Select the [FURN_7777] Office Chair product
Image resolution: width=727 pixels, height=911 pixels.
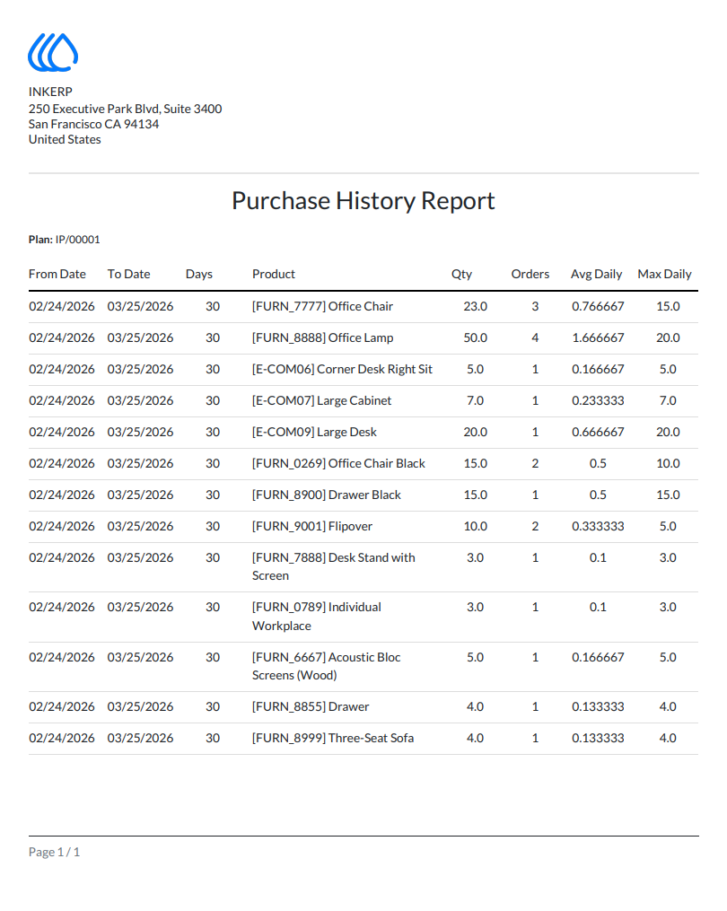point(322,306)
